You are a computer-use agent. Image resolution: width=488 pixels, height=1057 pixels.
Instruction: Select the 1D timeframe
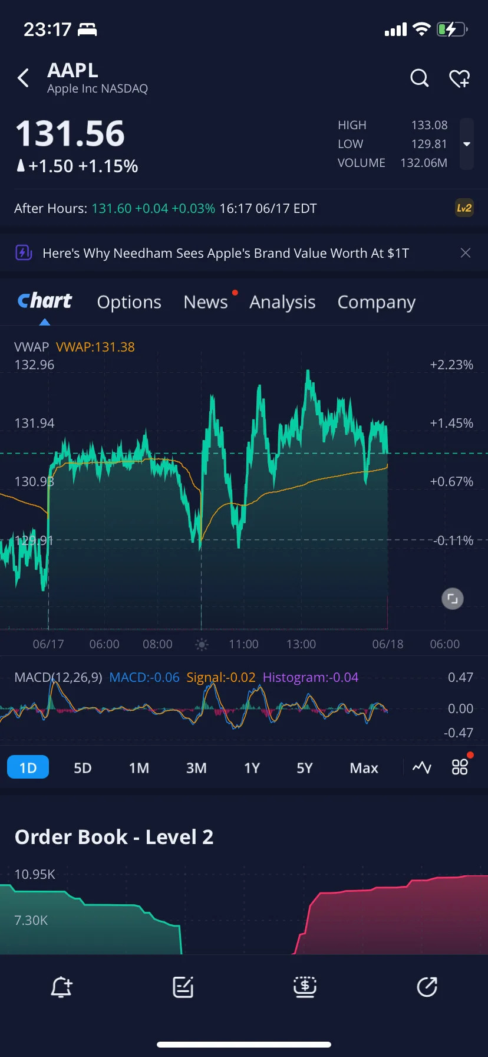[x=28, y=768]
